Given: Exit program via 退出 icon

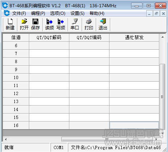Looking at the screenshot, I should [103, 24].
